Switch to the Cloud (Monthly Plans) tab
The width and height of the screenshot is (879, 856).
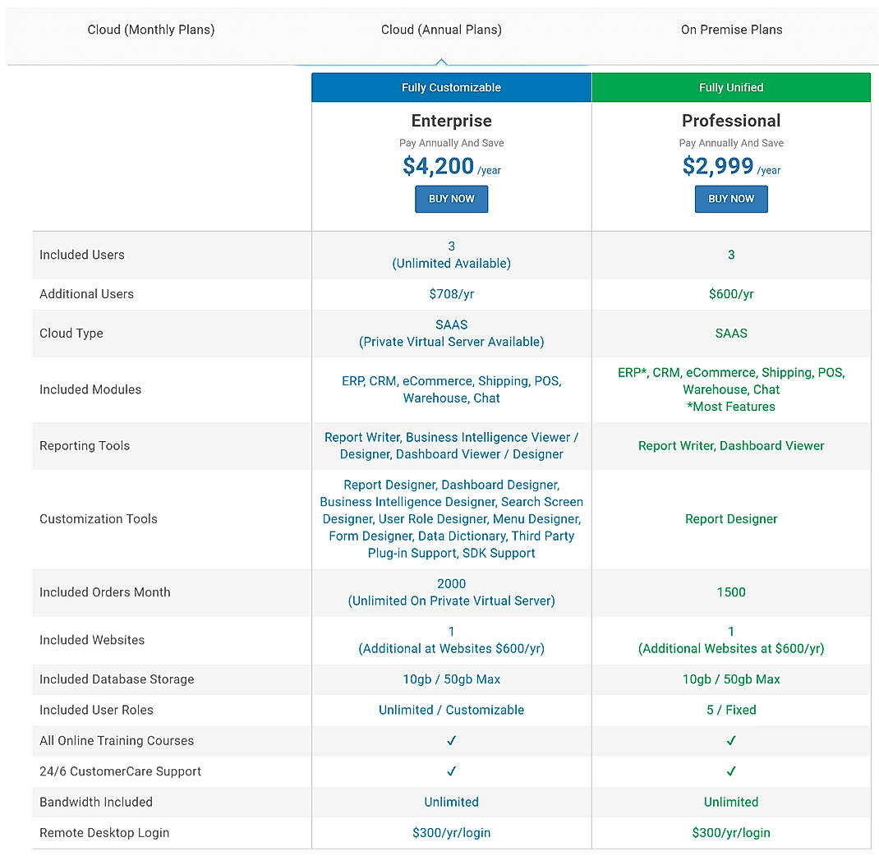(x=150, y=30)
